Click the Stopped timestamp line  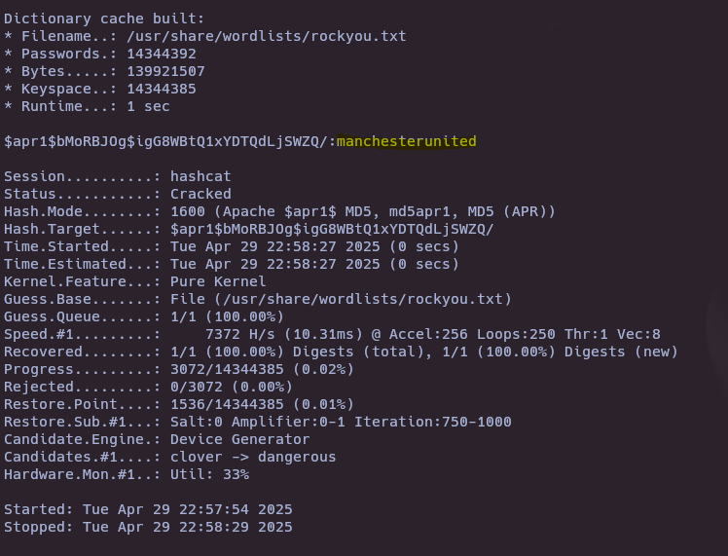tap(148, 527)
